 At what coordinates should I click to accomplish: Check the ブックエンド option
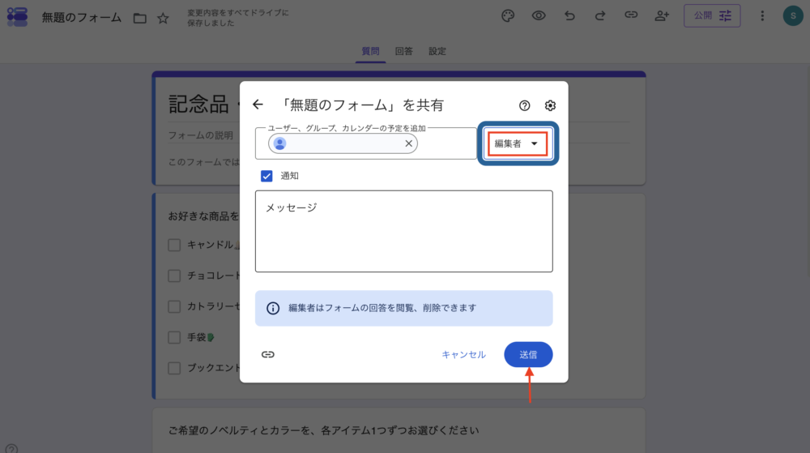[x=174, y=368]
